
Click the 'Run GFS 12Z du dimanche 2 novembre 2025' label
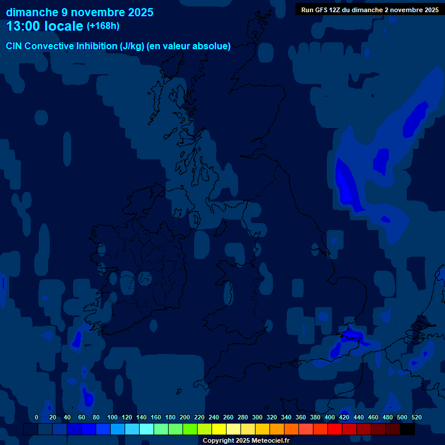370,10
